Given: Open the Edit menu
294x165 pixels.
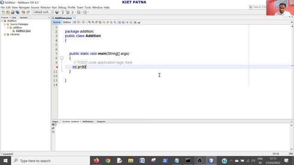Looking at the screenshot, I should coord(8,7).
